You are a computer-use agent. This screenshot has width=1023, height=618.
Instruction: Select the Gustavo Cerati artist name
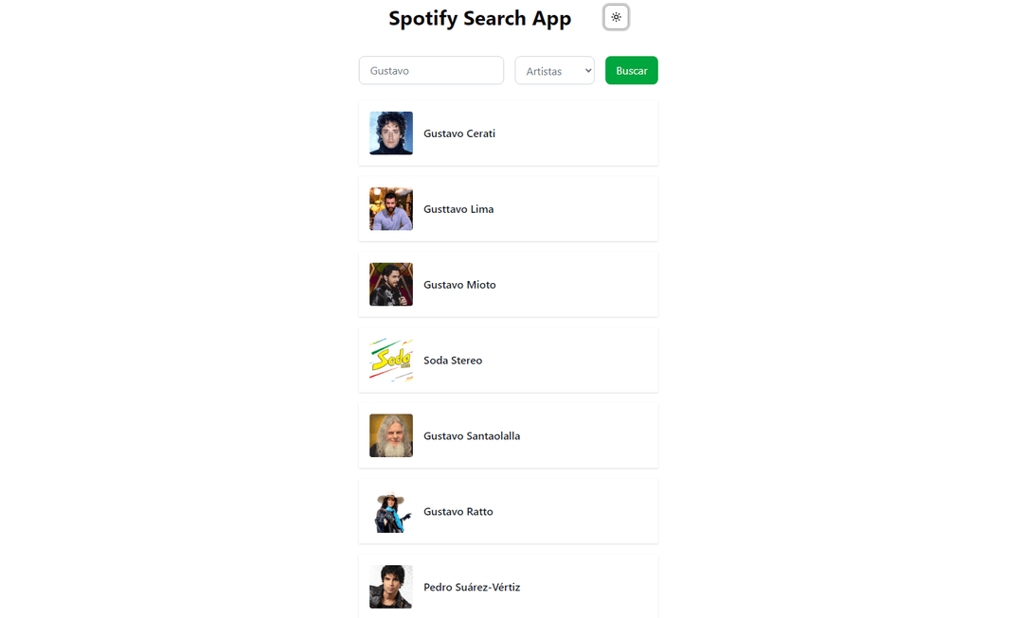coord(459,133)
